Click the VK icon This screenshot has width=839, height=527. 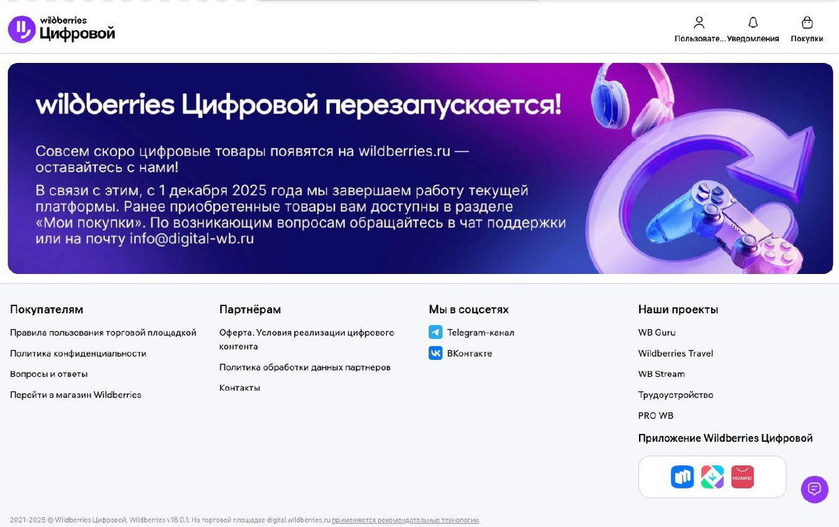point(436,354)
